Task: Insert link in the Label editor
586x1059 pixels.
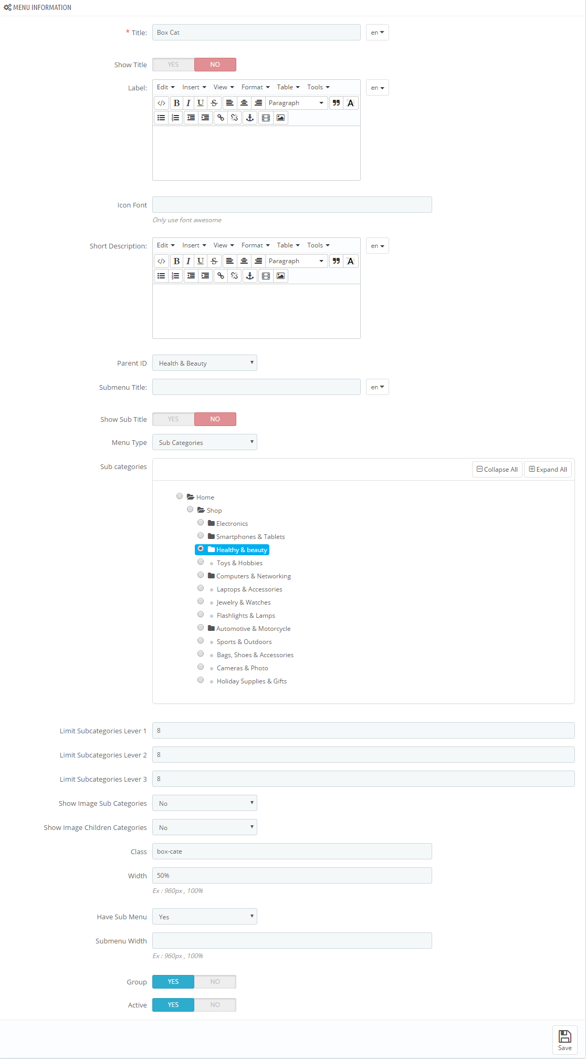Action: coord(221,118)
